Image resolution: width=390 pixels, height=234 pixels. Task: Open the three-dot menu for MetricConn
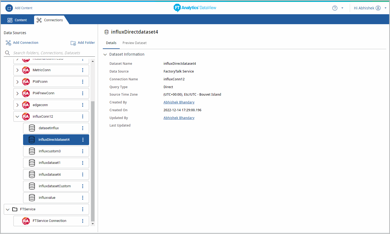click(83, 70)
